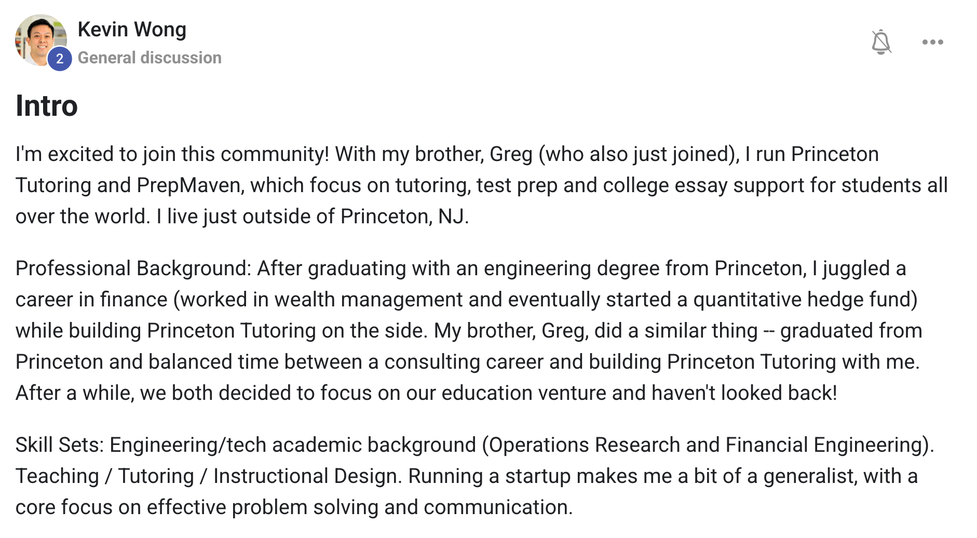Click the word "generalist" in the post
This screenshot has height=538, width=977.
coord(809,476)
